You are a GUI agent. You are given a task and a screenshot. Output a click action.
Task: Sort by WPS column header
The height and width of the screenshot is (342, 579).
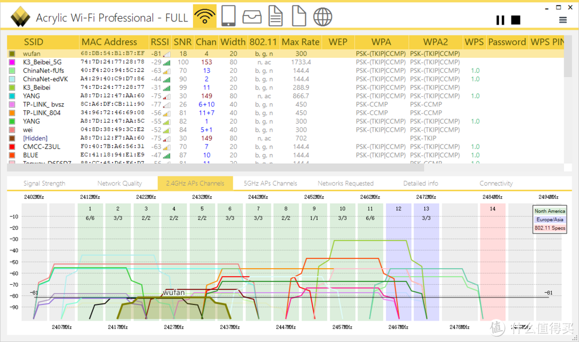[474, 42]
